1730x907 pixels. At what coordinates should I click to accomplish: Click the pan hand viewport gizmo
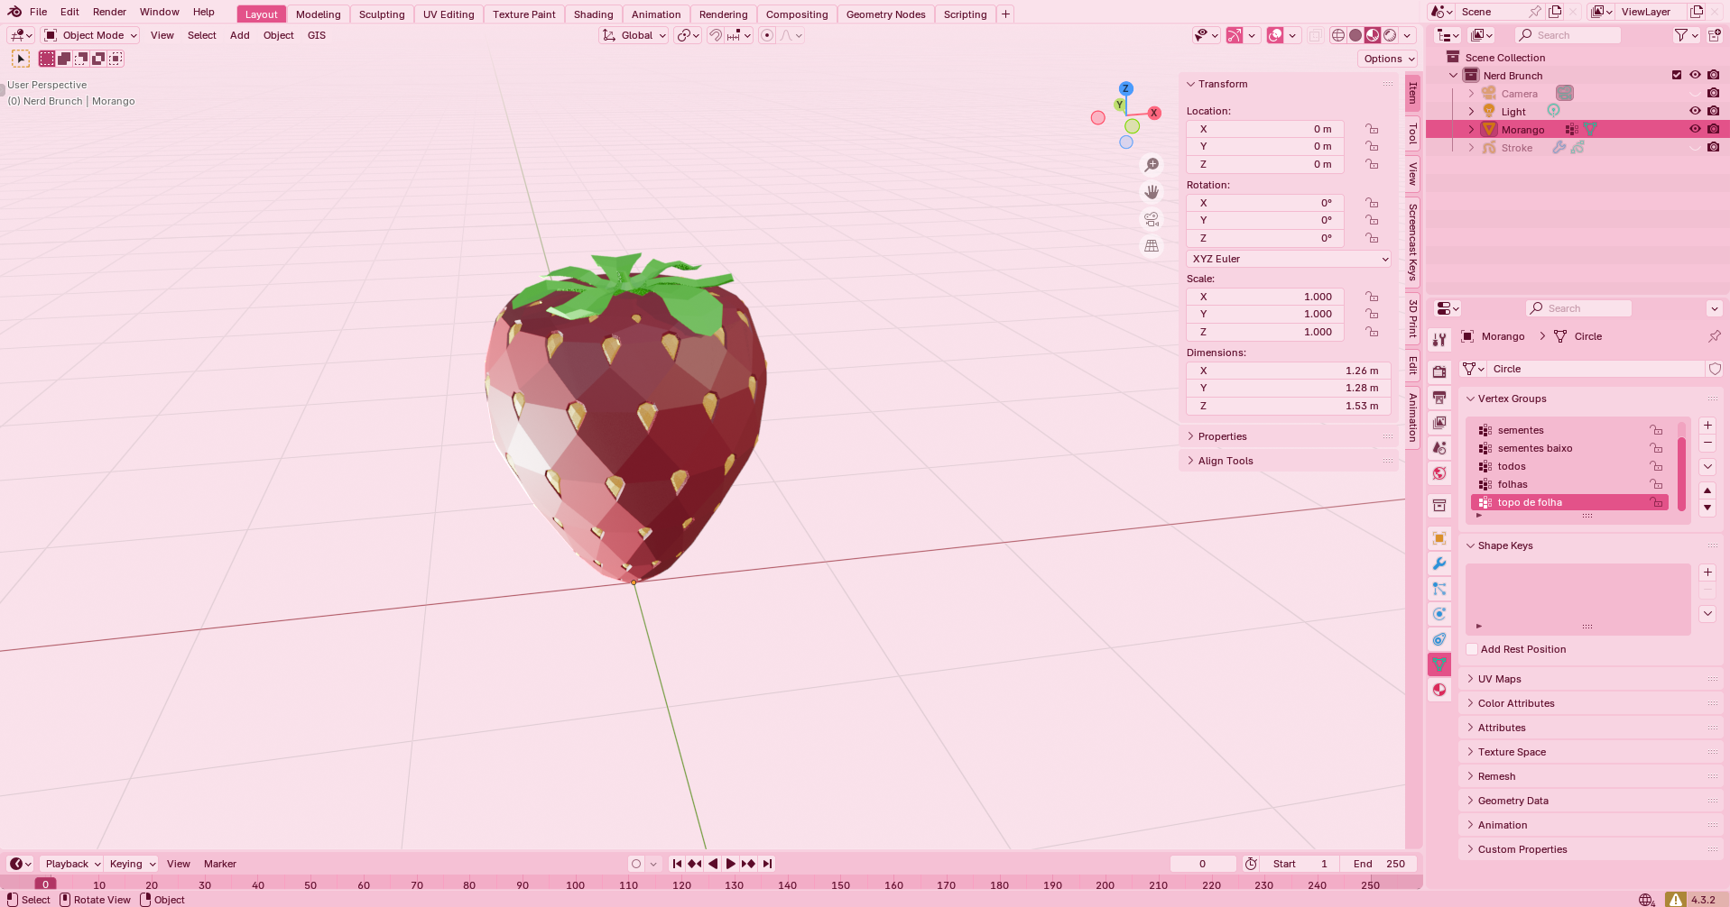click(1152, 192)
